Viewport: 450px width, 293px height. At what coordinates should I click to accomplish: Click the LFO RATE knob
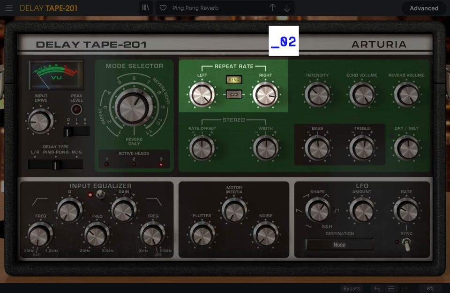point(406,211)
